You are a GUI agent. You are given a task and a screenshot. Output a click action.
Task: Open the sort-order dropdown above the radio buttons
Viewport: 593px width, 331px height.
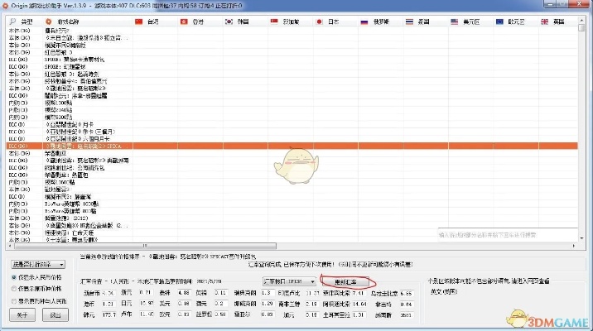(x=38, y=264)
